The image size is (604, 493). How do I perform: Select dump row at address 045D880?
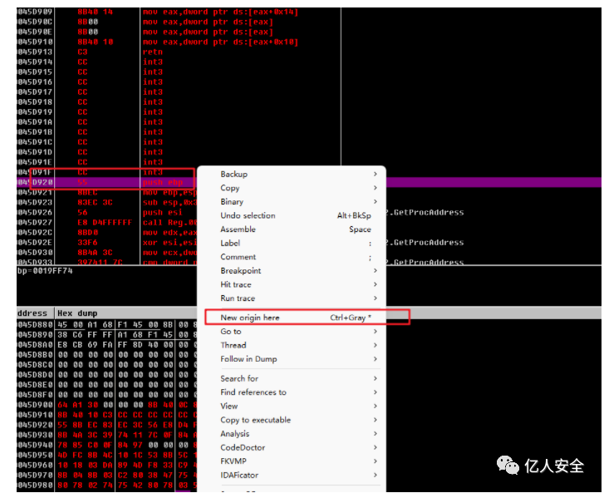[107, 325]
